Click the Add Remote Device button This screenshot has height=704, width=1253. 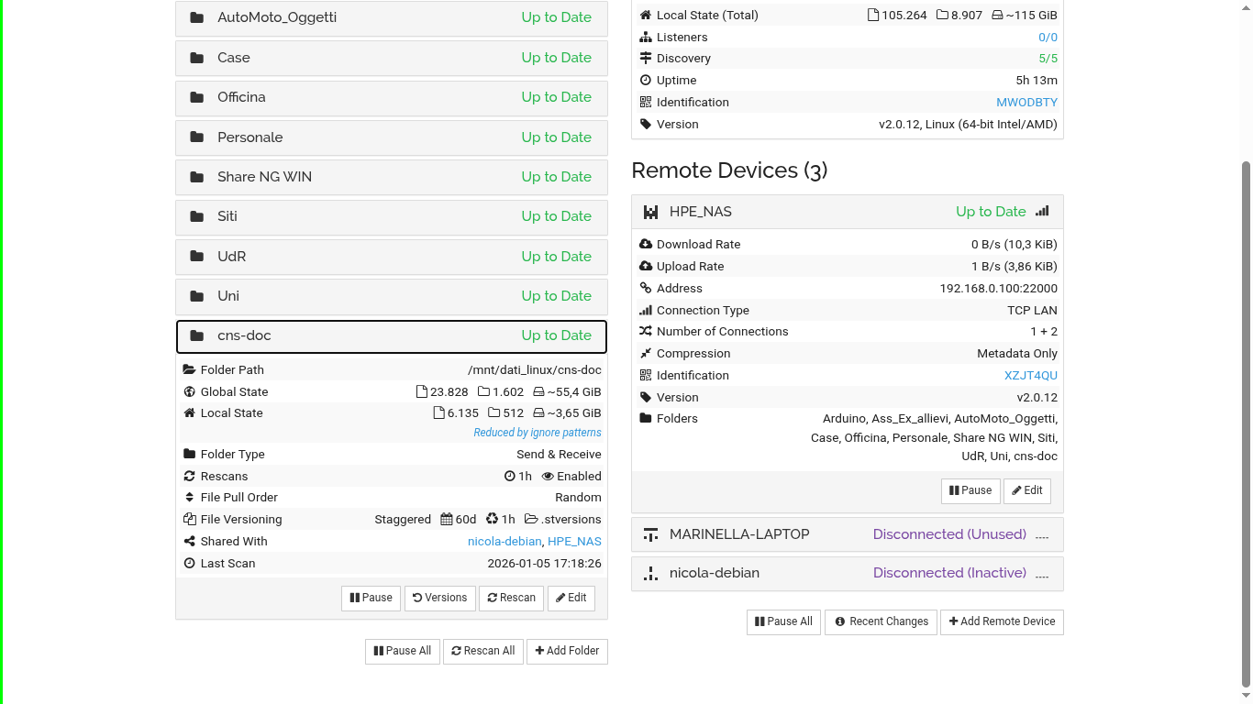coord(1001,621)
